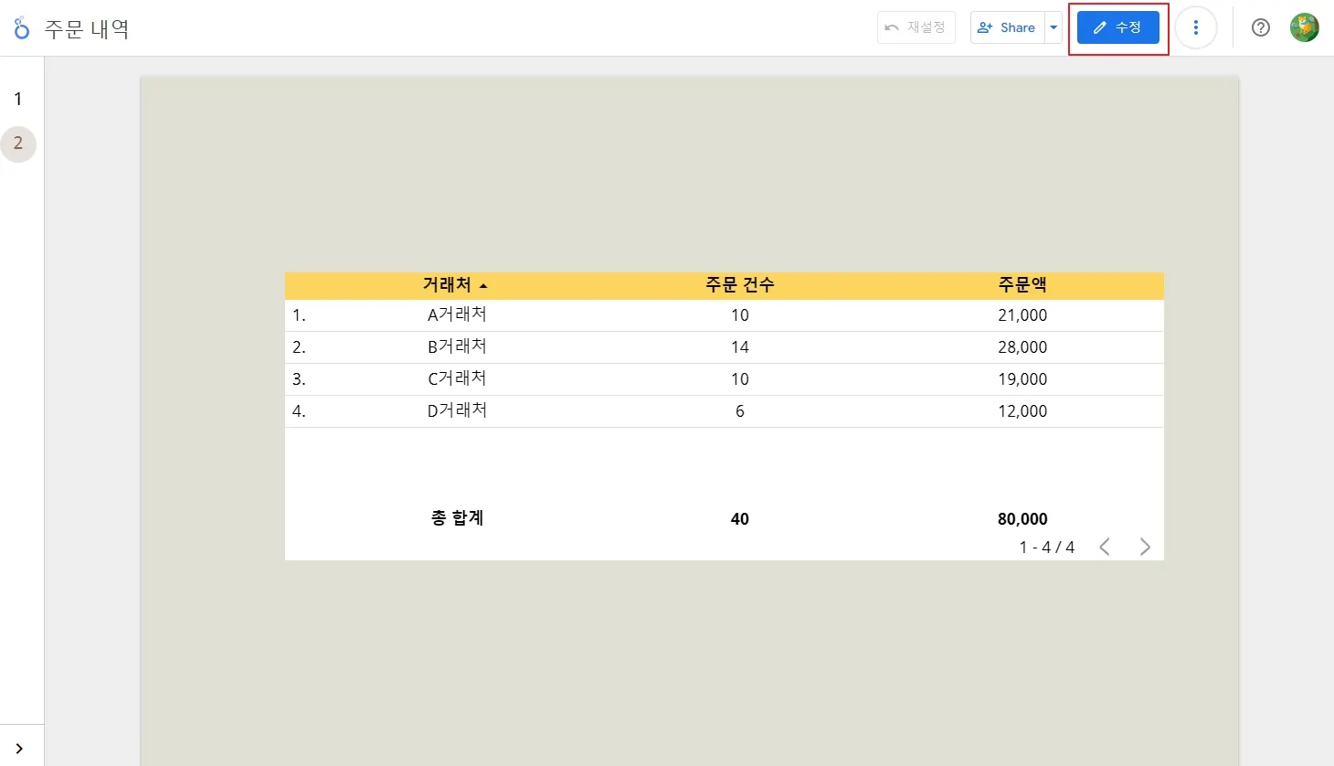Viewport: 1334px width, 766px height.
Task: Open the Help question mark icon
Action: (x=1261, y=27)
